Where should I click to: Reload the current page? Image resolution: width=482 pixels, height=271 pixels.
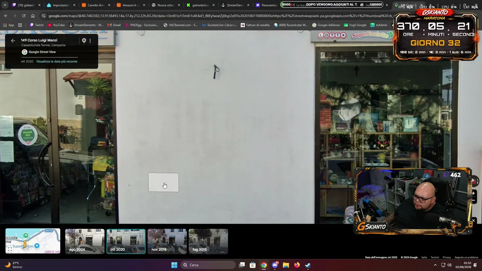(24, 16)
